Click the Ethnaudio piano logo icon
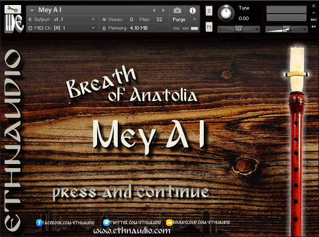The height and width of the screenshot is (237, 319). coord(14,23)
